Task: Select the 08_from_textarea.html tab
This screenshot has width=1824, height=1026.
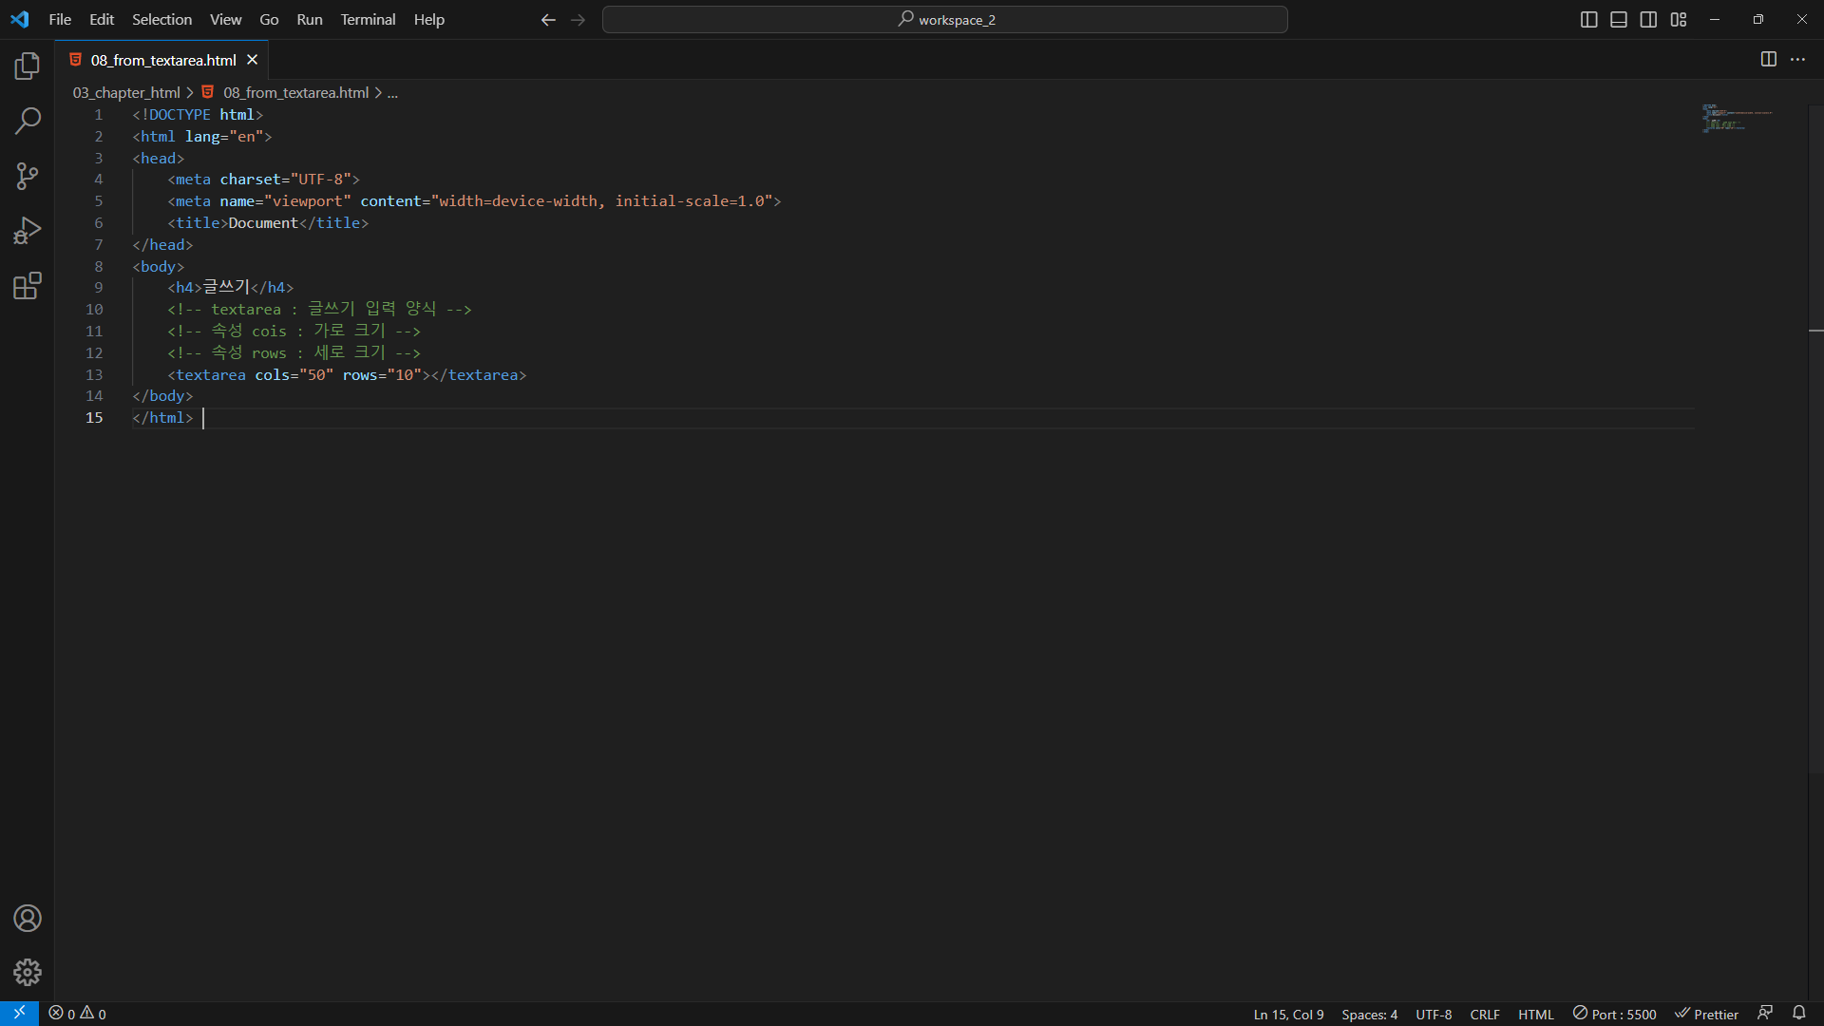Action: 162,60
